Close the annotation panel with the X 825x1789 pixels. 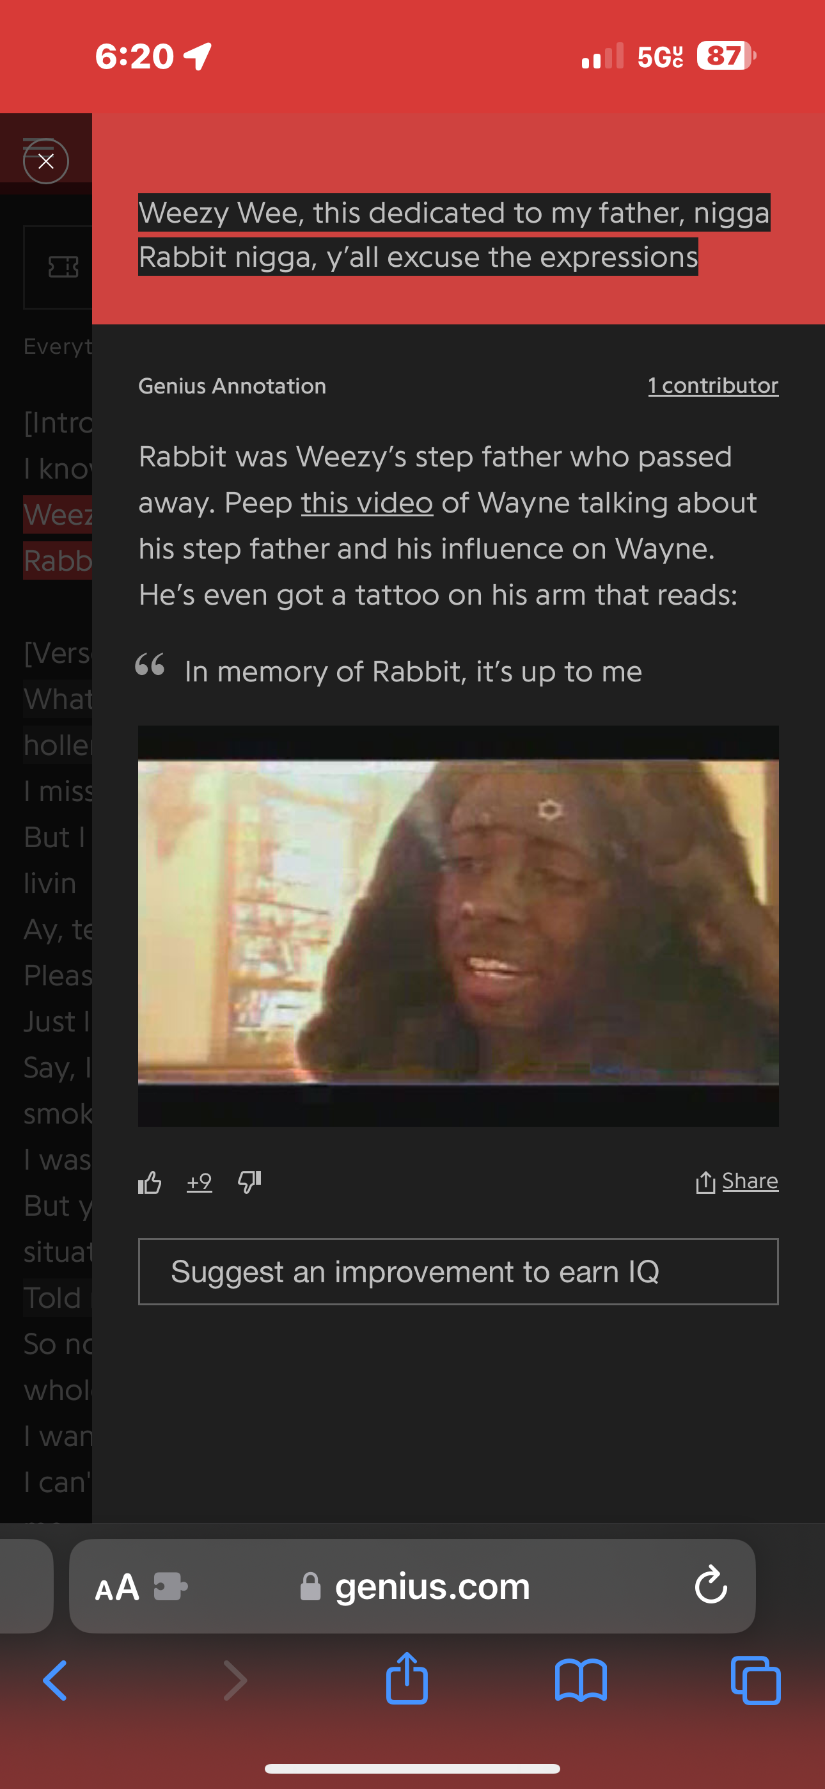[x=46, y=161]
